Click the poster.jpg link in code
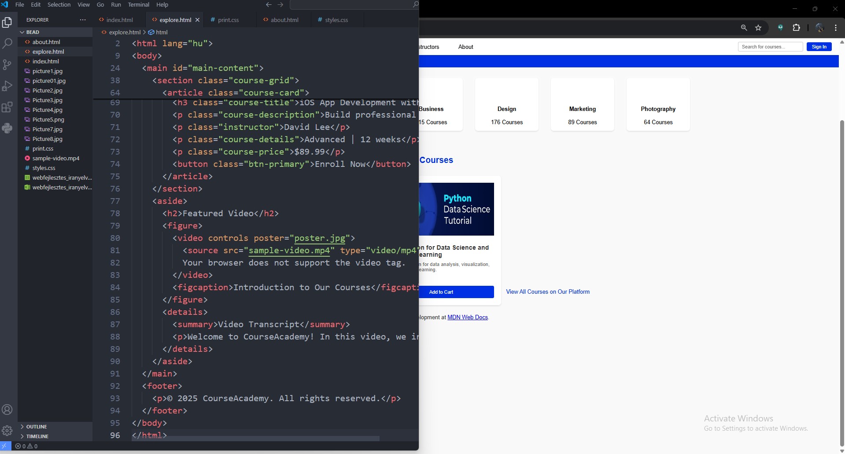The width and height of the screenshot is (845, 454). click(x=320, y=238)
